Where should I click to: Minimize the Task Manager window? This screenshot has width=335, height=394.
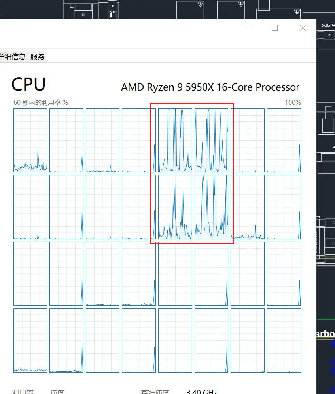click(248, 28)
